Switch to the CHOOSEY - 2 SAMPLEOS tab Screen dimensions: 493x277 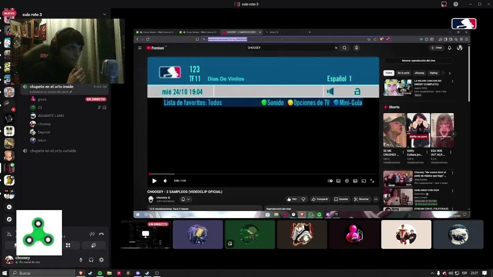point(241,32)
